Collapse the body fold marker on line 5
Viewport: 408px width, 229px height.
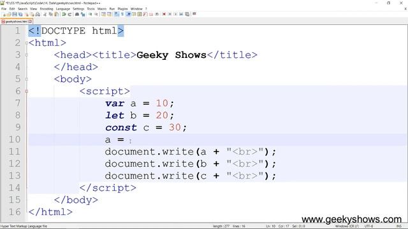point(27,79)
